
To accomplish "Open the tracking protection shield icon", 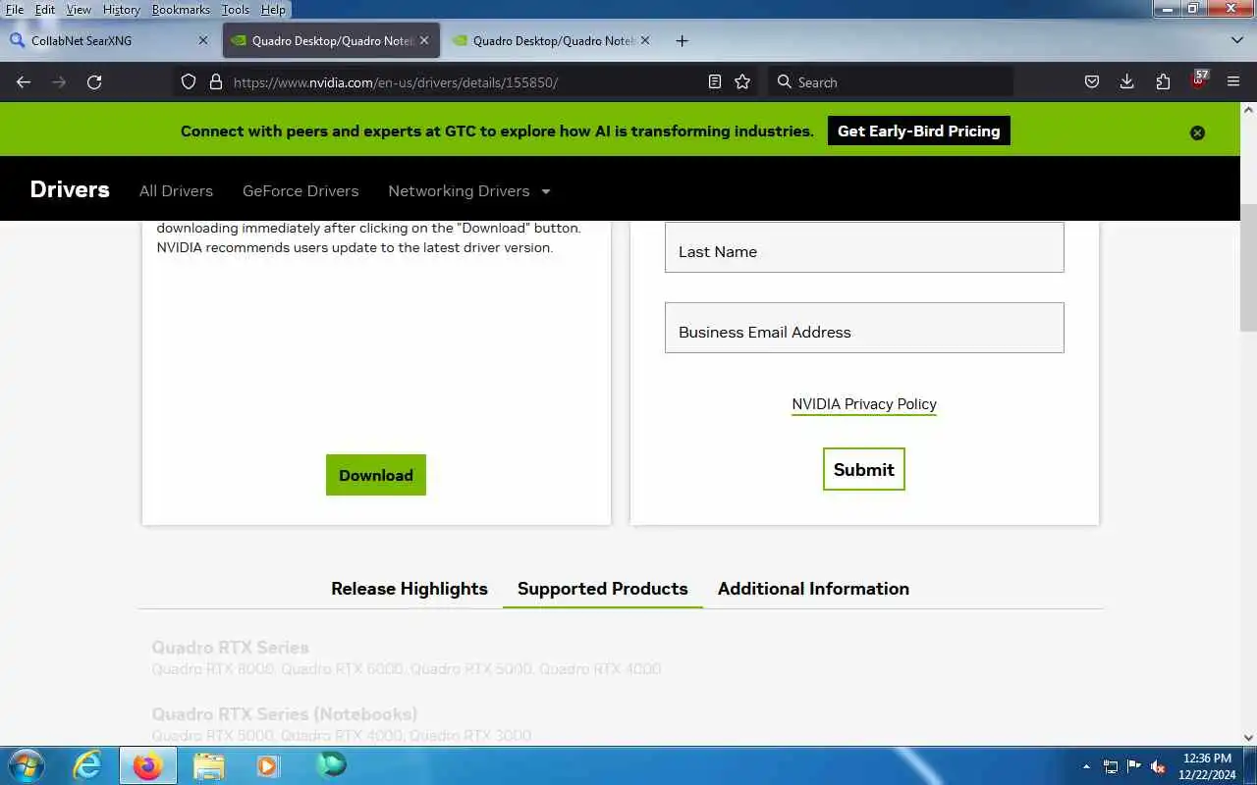I will coord(189,82).
